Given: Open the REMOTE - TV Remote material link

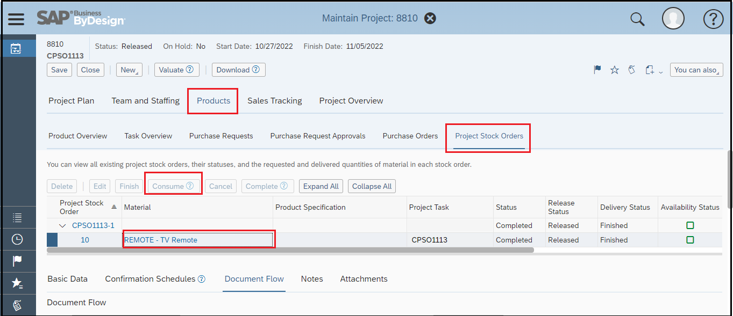Looking at the screenshot, I should [x=161, y=240].
